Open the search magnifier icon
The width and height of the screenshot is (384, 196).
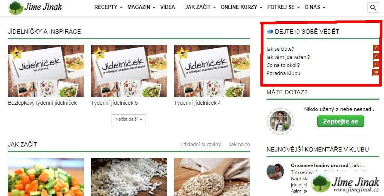(x=373, y=8)
